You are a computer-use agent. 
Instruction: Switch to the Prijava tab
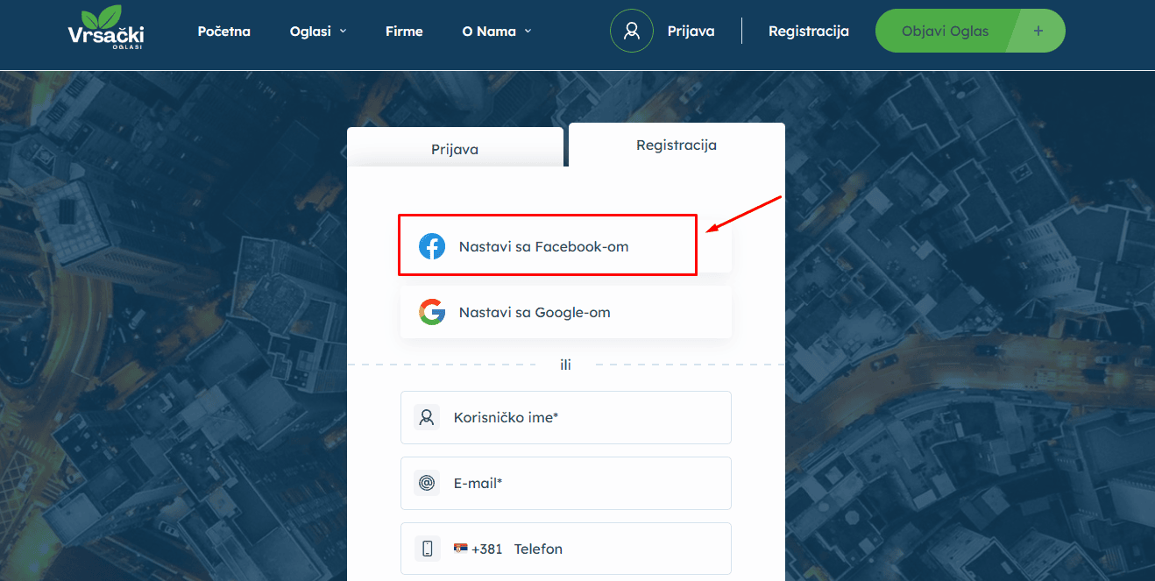[x=455, y=147]
